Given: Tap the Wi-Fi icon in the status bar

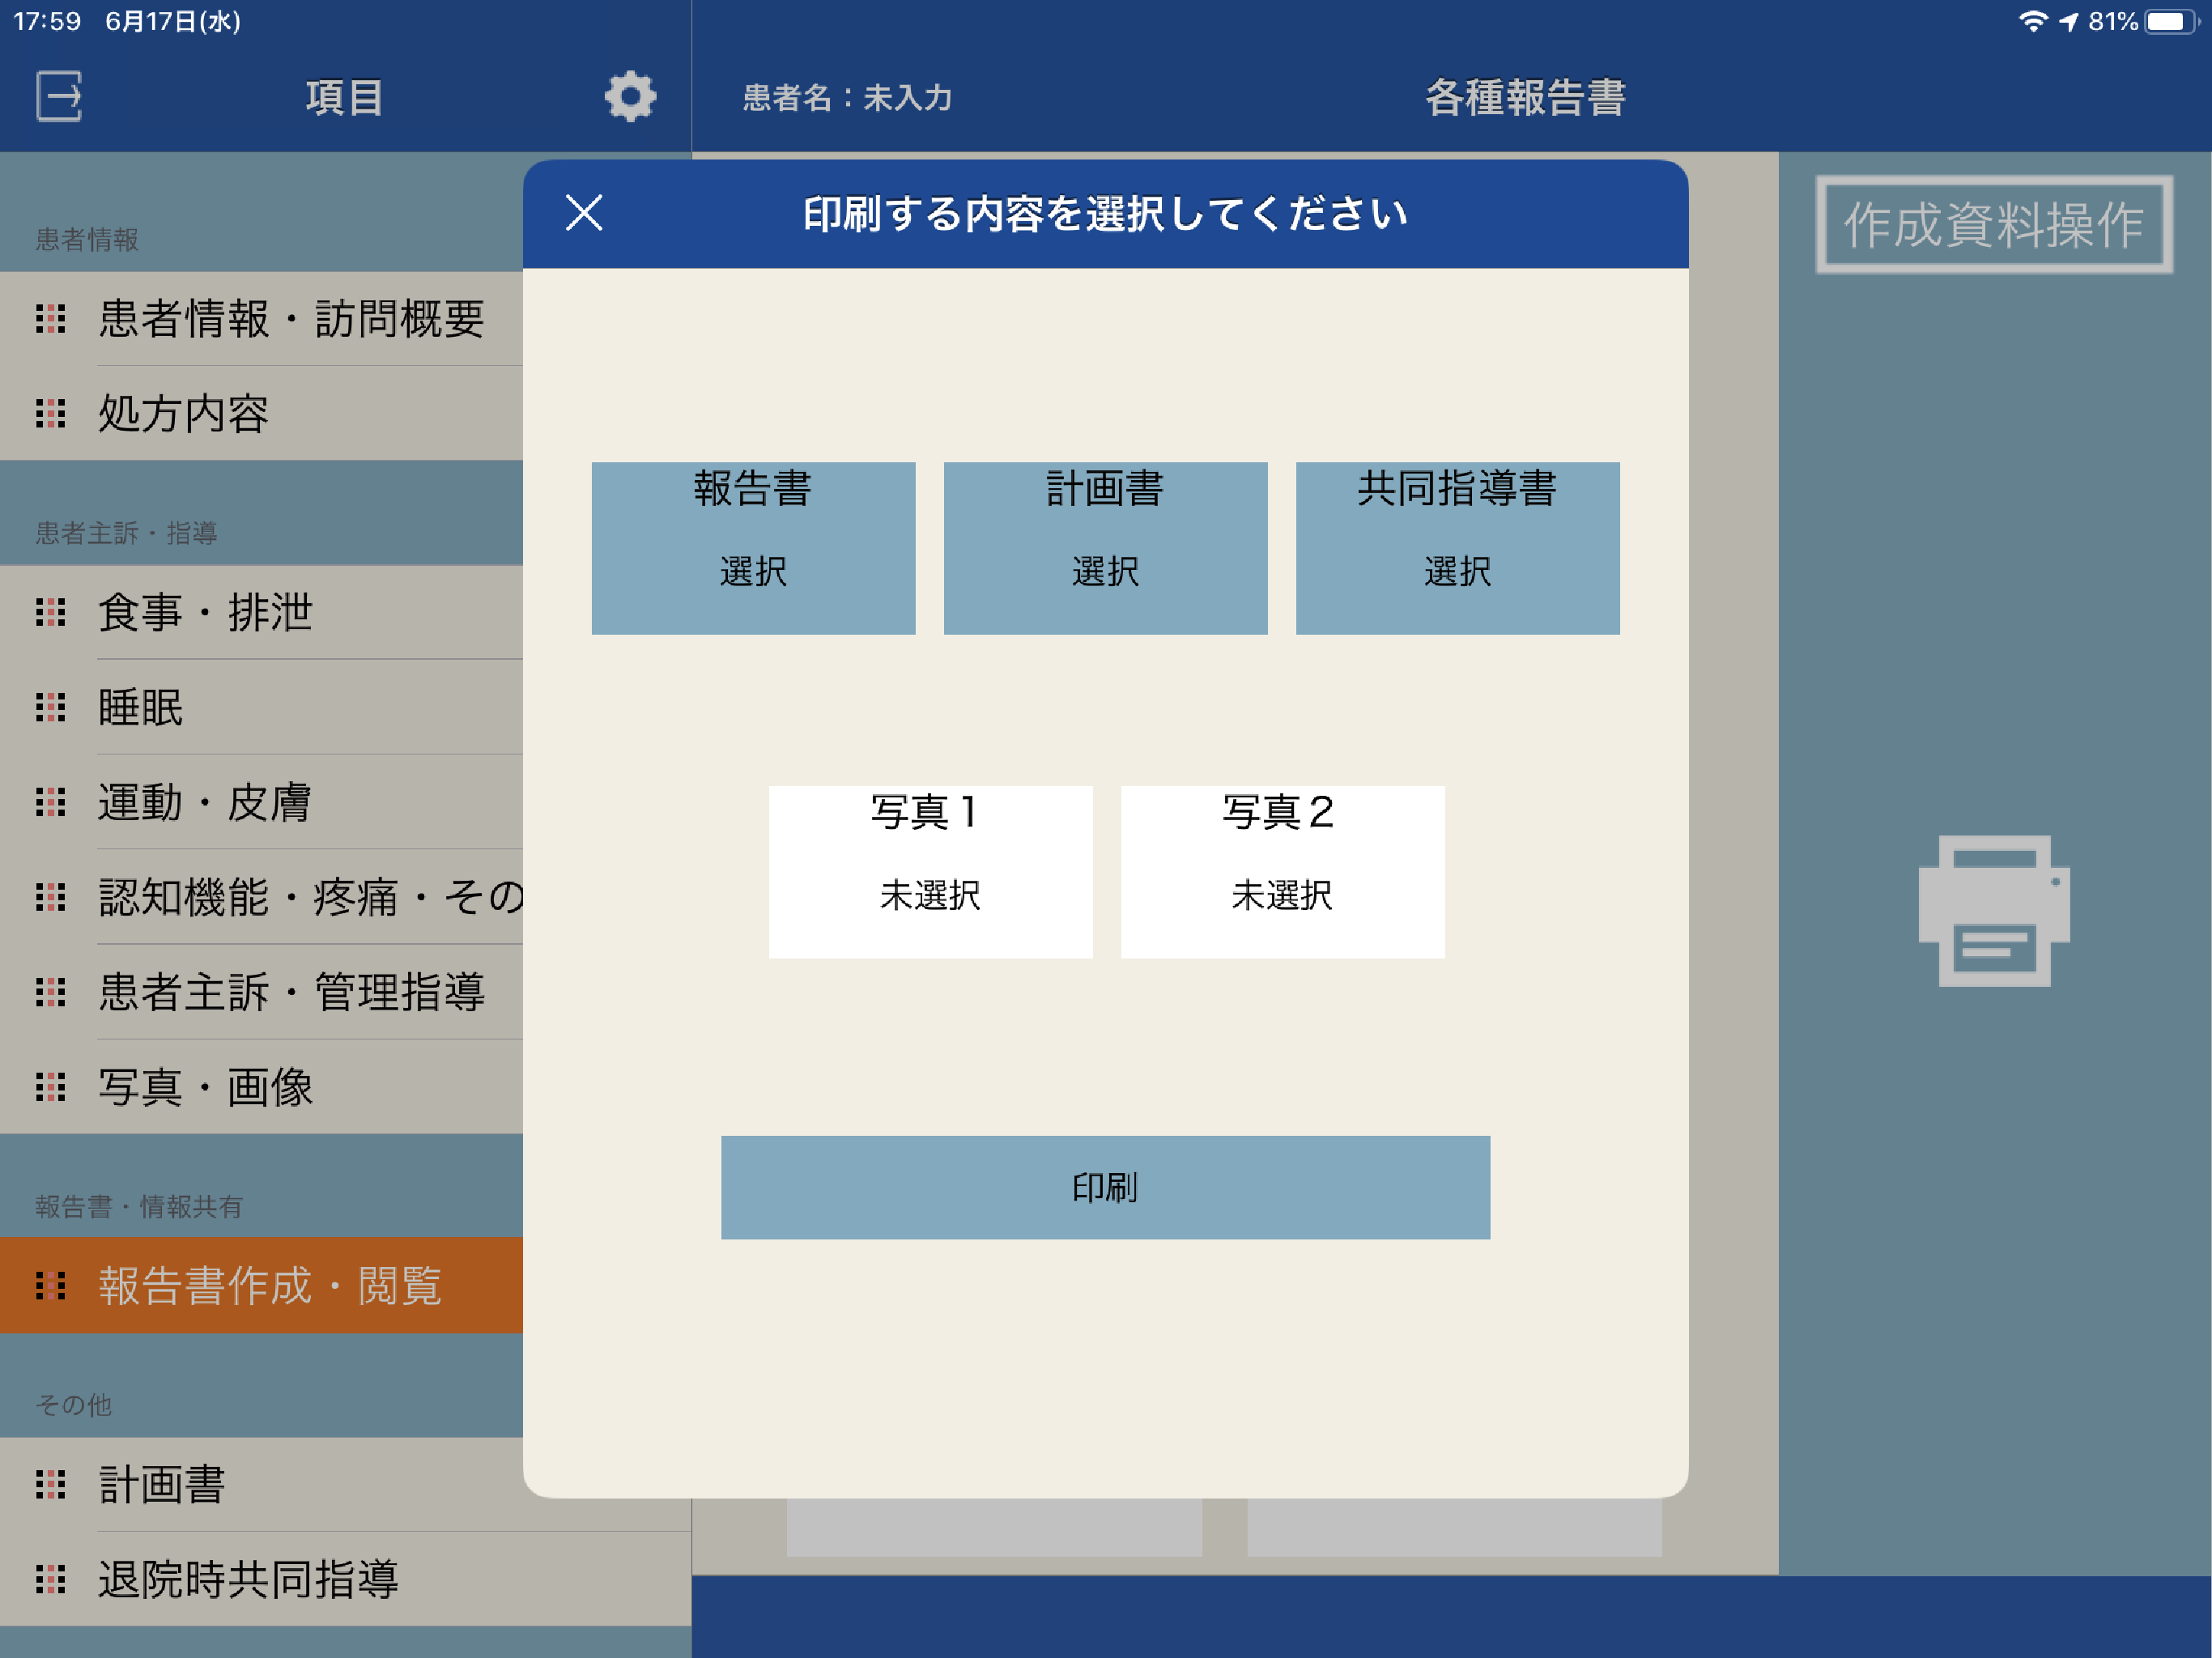Looking at the screenshot, I should tap(2033, 21).
